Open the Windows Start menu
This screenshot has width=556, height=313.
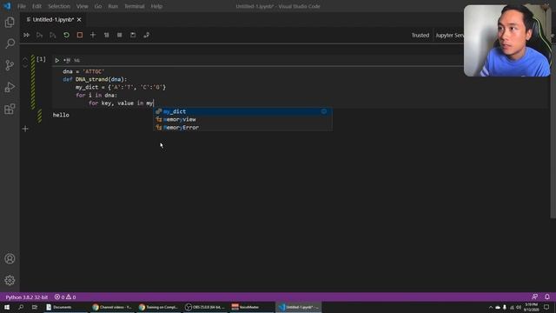coord(7,307)
